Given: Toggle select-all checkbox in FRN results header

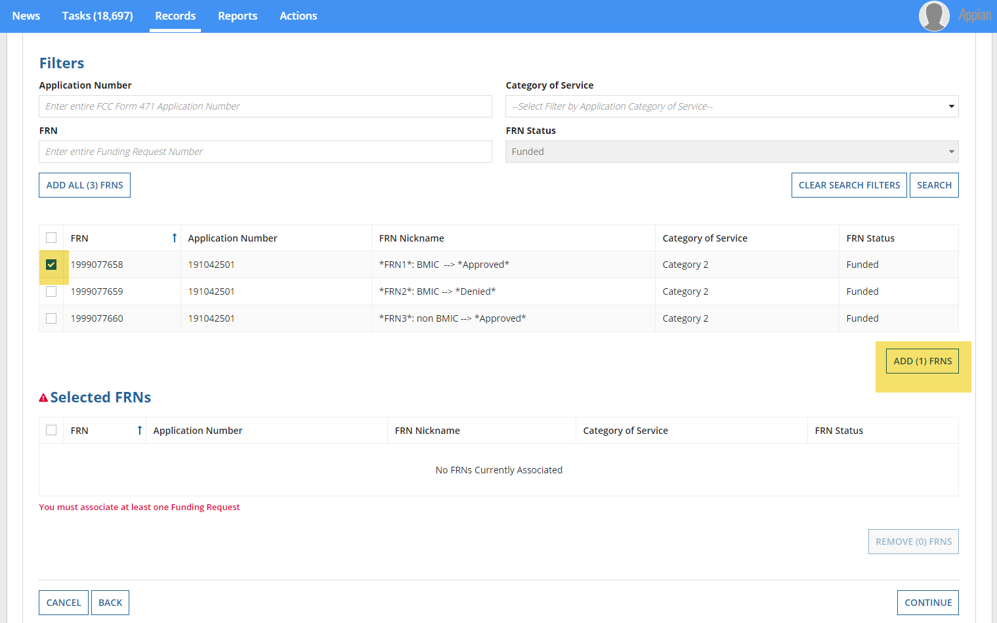Looking at the screenshot, I should [51, 238].
